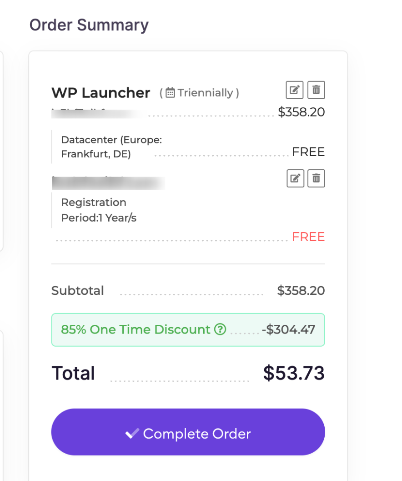Select the pencil icon on the blurred product line
Viewport: 402px width, 481px height.
point(295,178)
